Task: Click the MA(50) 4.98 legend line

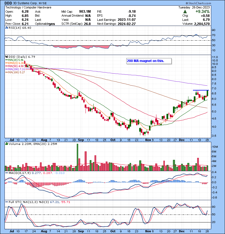Action: point(6,66)
